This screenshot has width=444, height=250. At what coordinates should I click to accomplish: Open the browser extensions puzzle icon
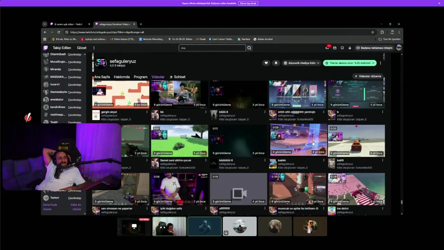382,32
